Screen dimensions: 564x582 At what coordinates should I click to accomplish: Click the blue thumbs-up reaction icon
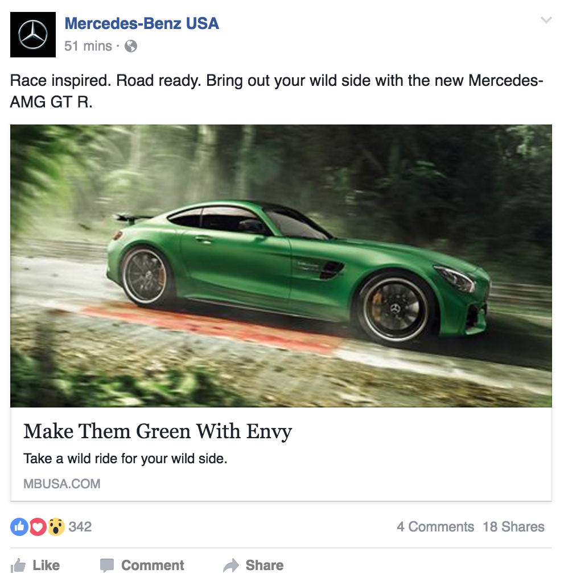click(19, 527)
